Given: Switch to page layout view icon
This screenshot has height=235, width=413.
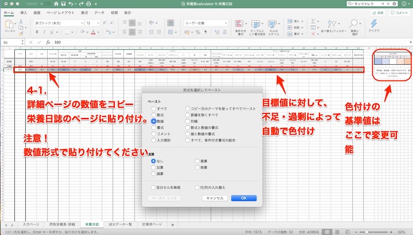Looking at the screenshot, I should pos(337,232).
